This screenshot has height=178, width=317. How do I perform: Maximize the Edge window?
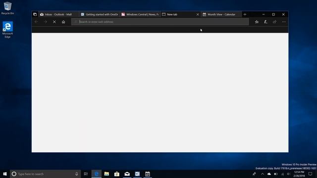point(273,14)
